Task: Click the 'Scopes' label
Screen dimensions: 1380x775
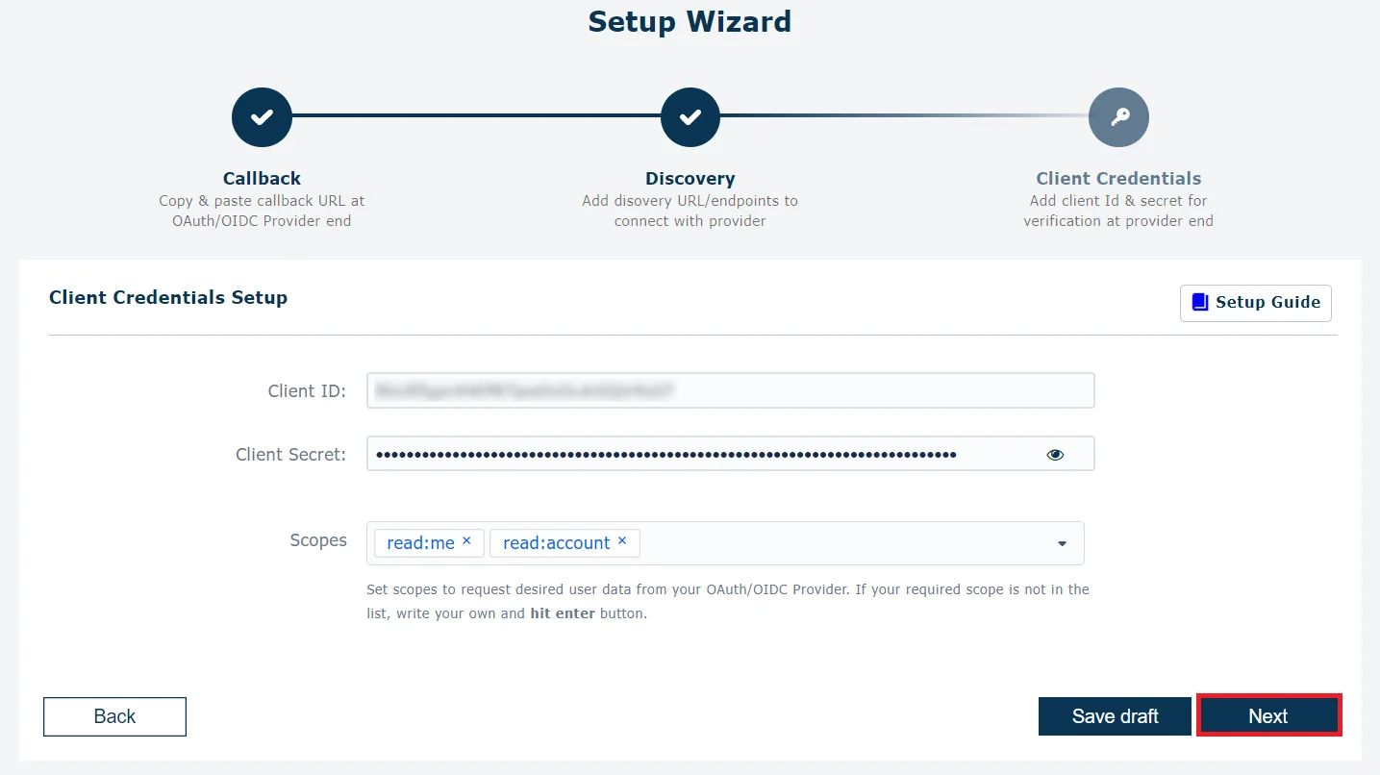Action: pos(318,540)
